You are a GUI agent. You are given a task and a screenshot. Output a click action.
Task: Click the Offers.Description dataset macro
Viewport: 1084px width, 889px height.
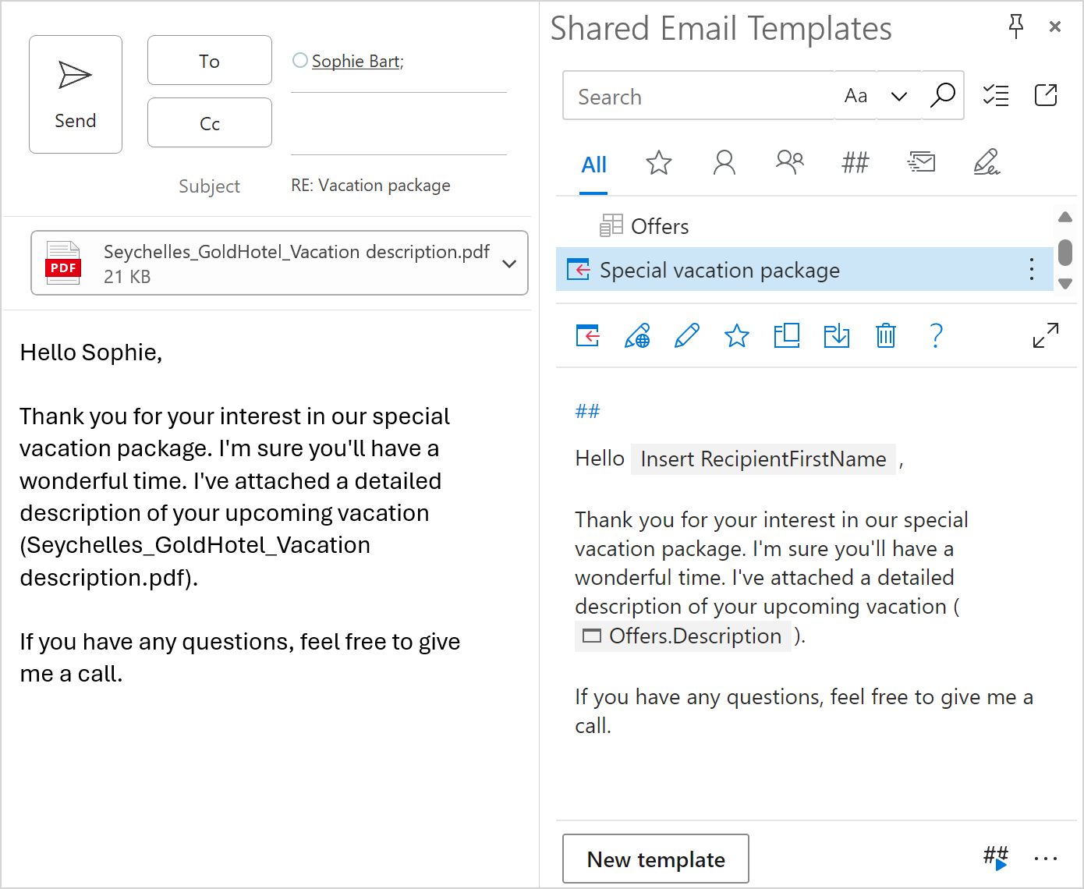[x=683, y=636]
